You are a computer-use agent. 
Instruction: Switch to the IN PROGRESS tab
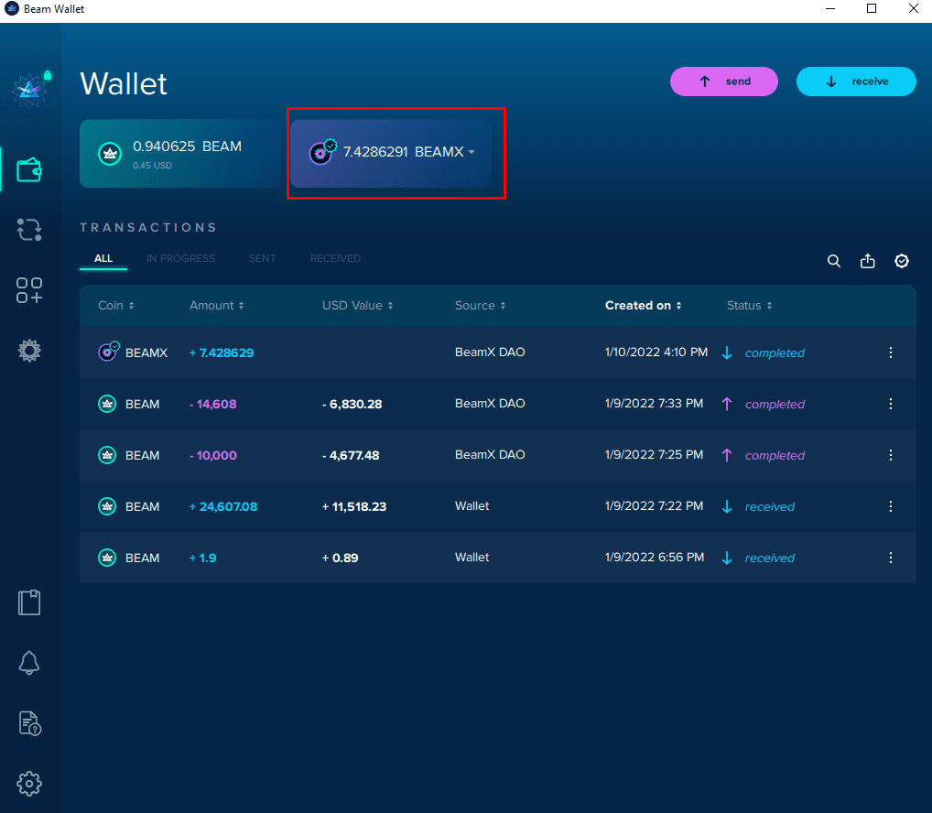pos(180,258)
